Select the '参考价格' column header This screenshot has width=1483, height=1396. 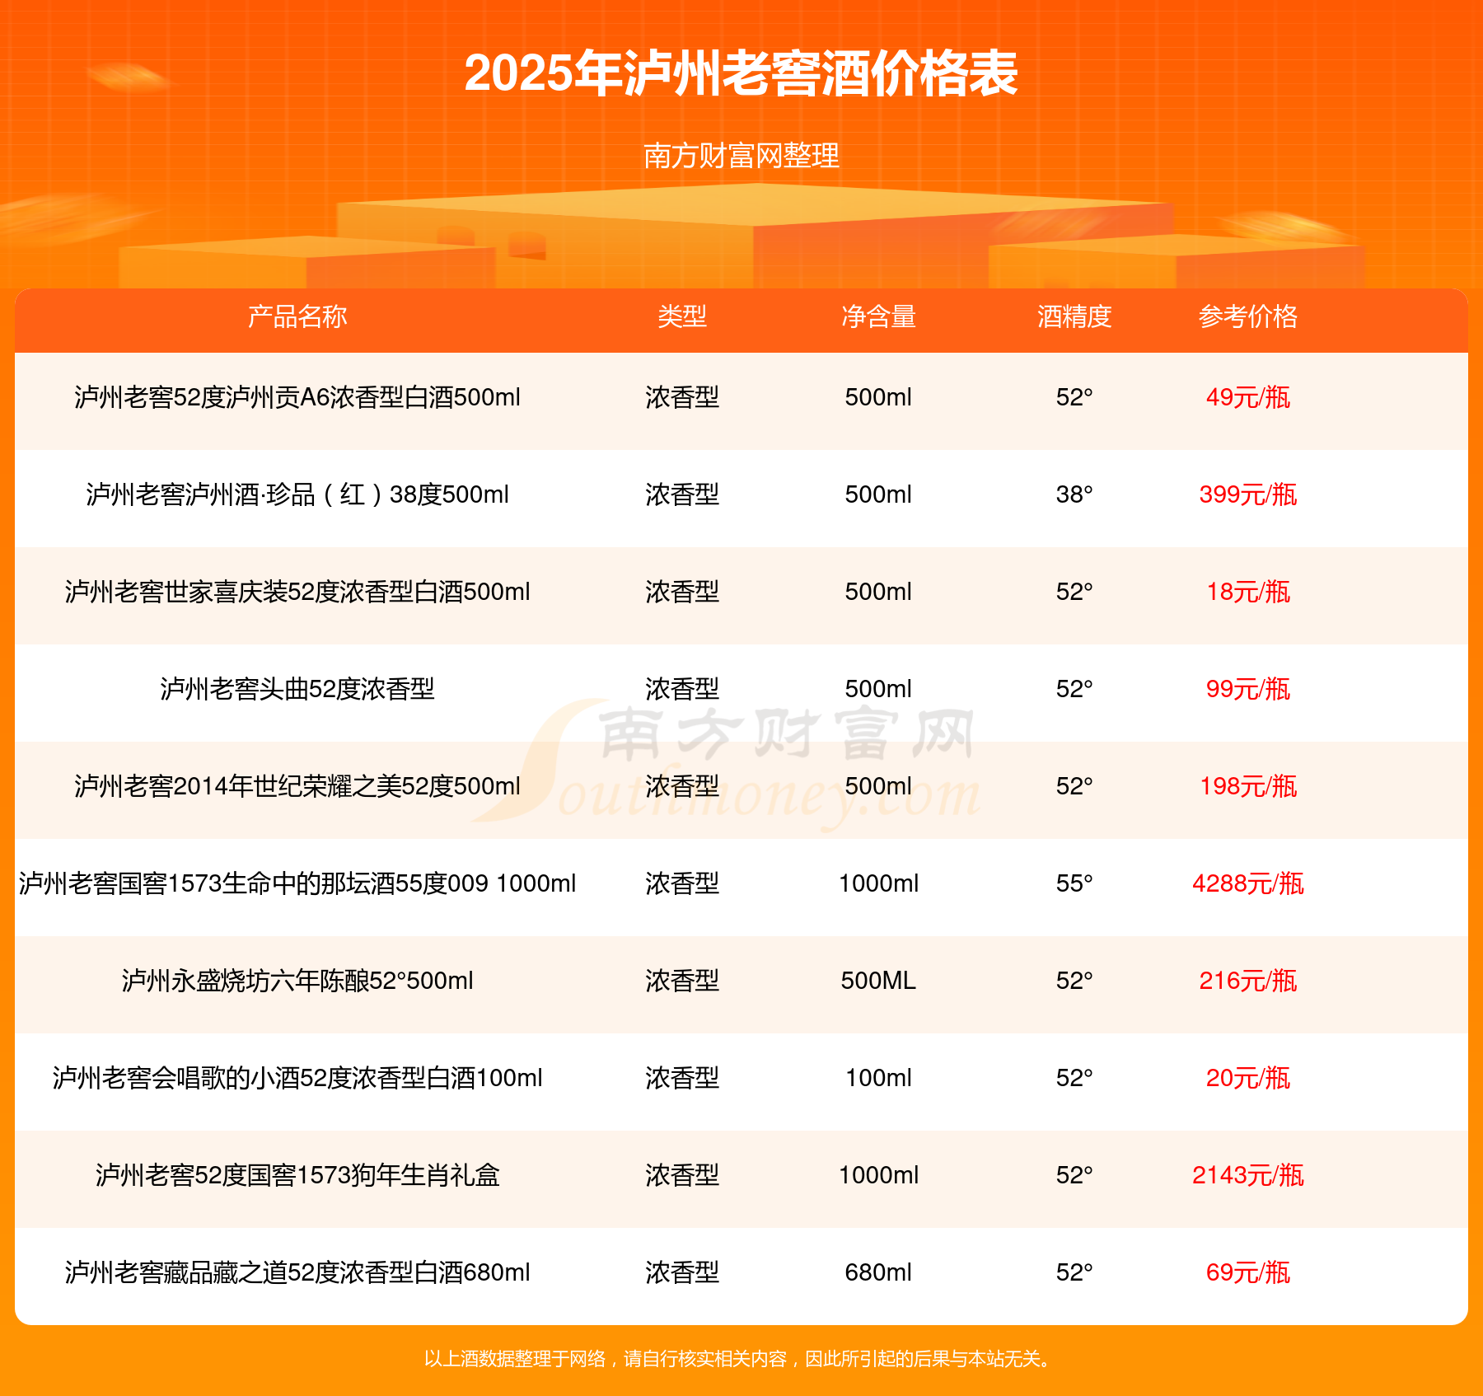pos(1248,316)
